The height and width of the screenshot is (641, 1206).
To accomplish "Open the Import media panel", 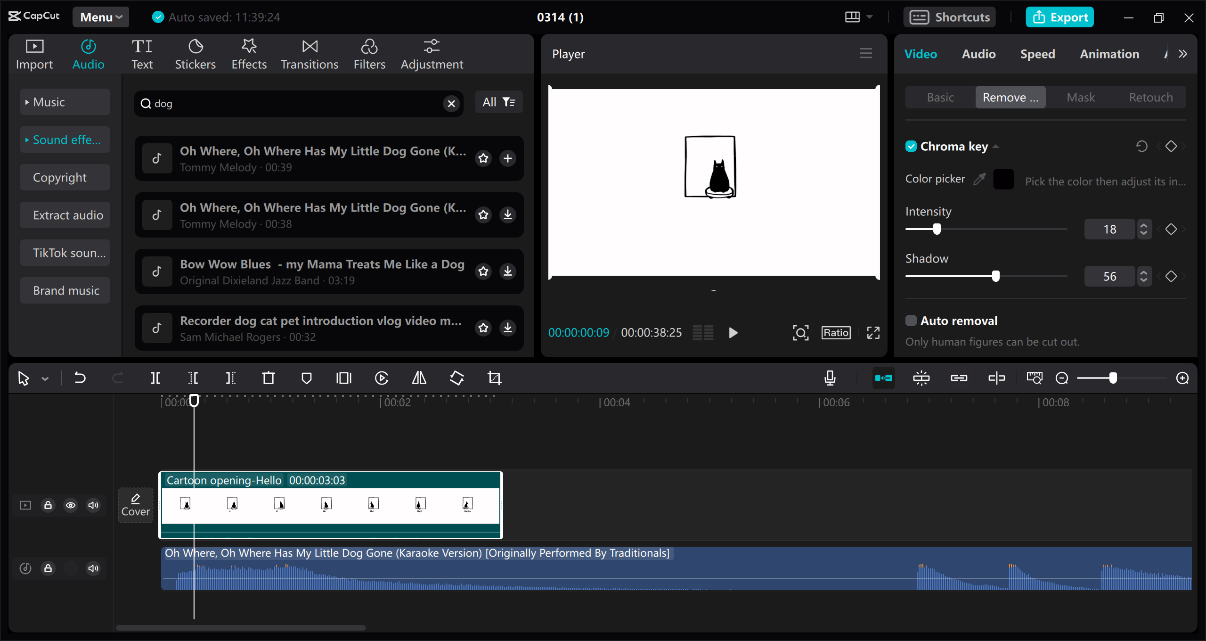I will click(34, 55).
